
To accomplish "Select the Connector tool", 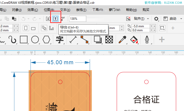I will (84, 39).
